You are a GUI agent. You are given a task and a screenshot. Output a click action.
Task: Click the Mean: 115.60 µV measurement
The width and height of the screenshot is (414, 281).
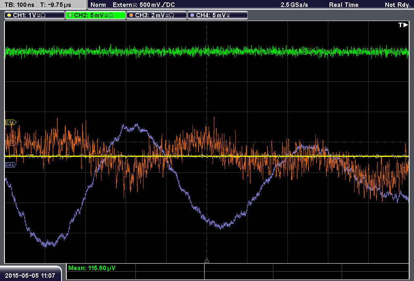92,268
